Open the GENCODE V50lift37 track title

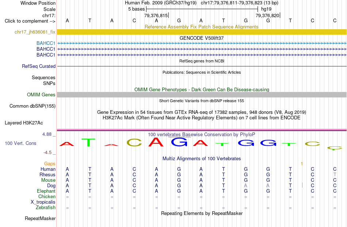[202, 38]
